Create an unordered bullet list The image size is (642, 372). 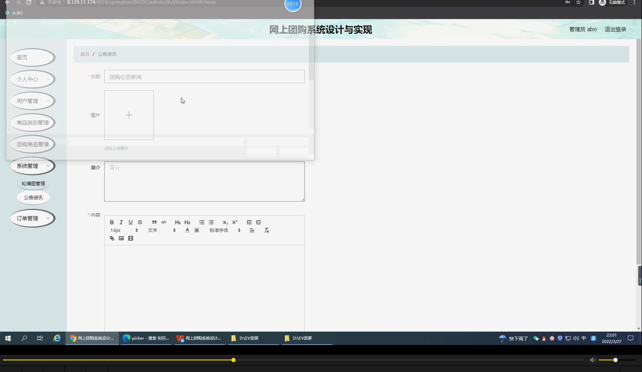coord(211,222)
